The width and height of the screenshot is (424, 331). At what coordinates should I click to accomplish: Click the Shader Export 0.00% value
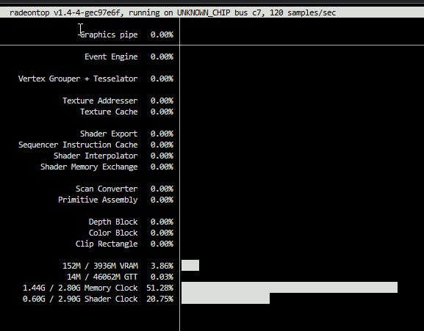pos(162,134)
